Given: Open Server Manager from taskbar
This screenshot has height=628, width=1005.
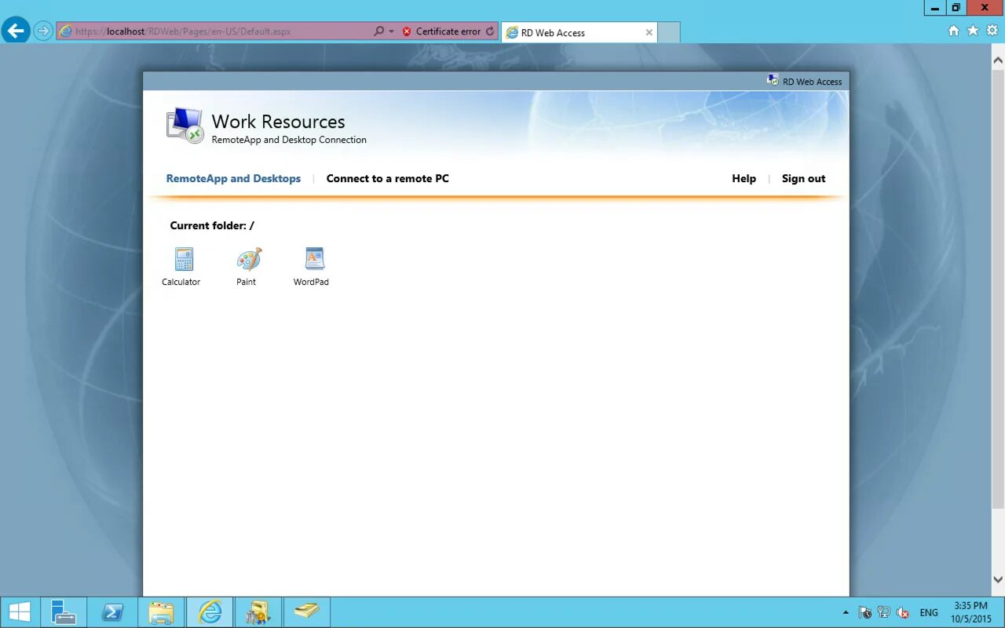Looking at the screenshot, I should pos(64,612).
